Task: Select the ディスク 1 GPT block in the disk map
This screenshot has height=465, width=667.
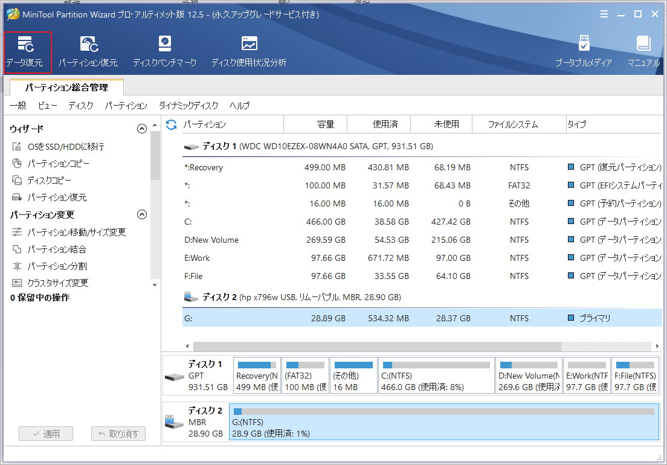Action: coord(198,376)
